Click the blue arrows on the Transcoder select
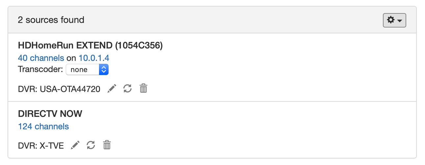Image resolution: width=425 pixels, height=165 pixels. pos(104,69)
